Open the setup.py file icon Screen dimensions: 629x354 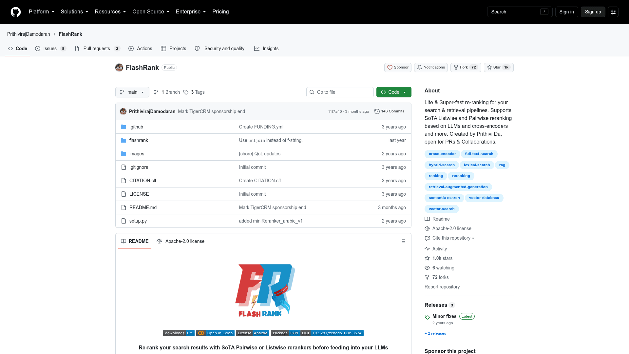124,221
